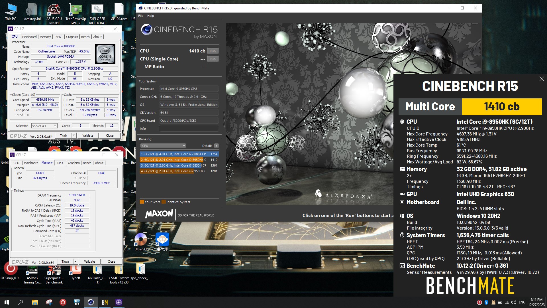
Task: Click CPU-Z purple chip taskbar icon
Action: tap(119, 302)
